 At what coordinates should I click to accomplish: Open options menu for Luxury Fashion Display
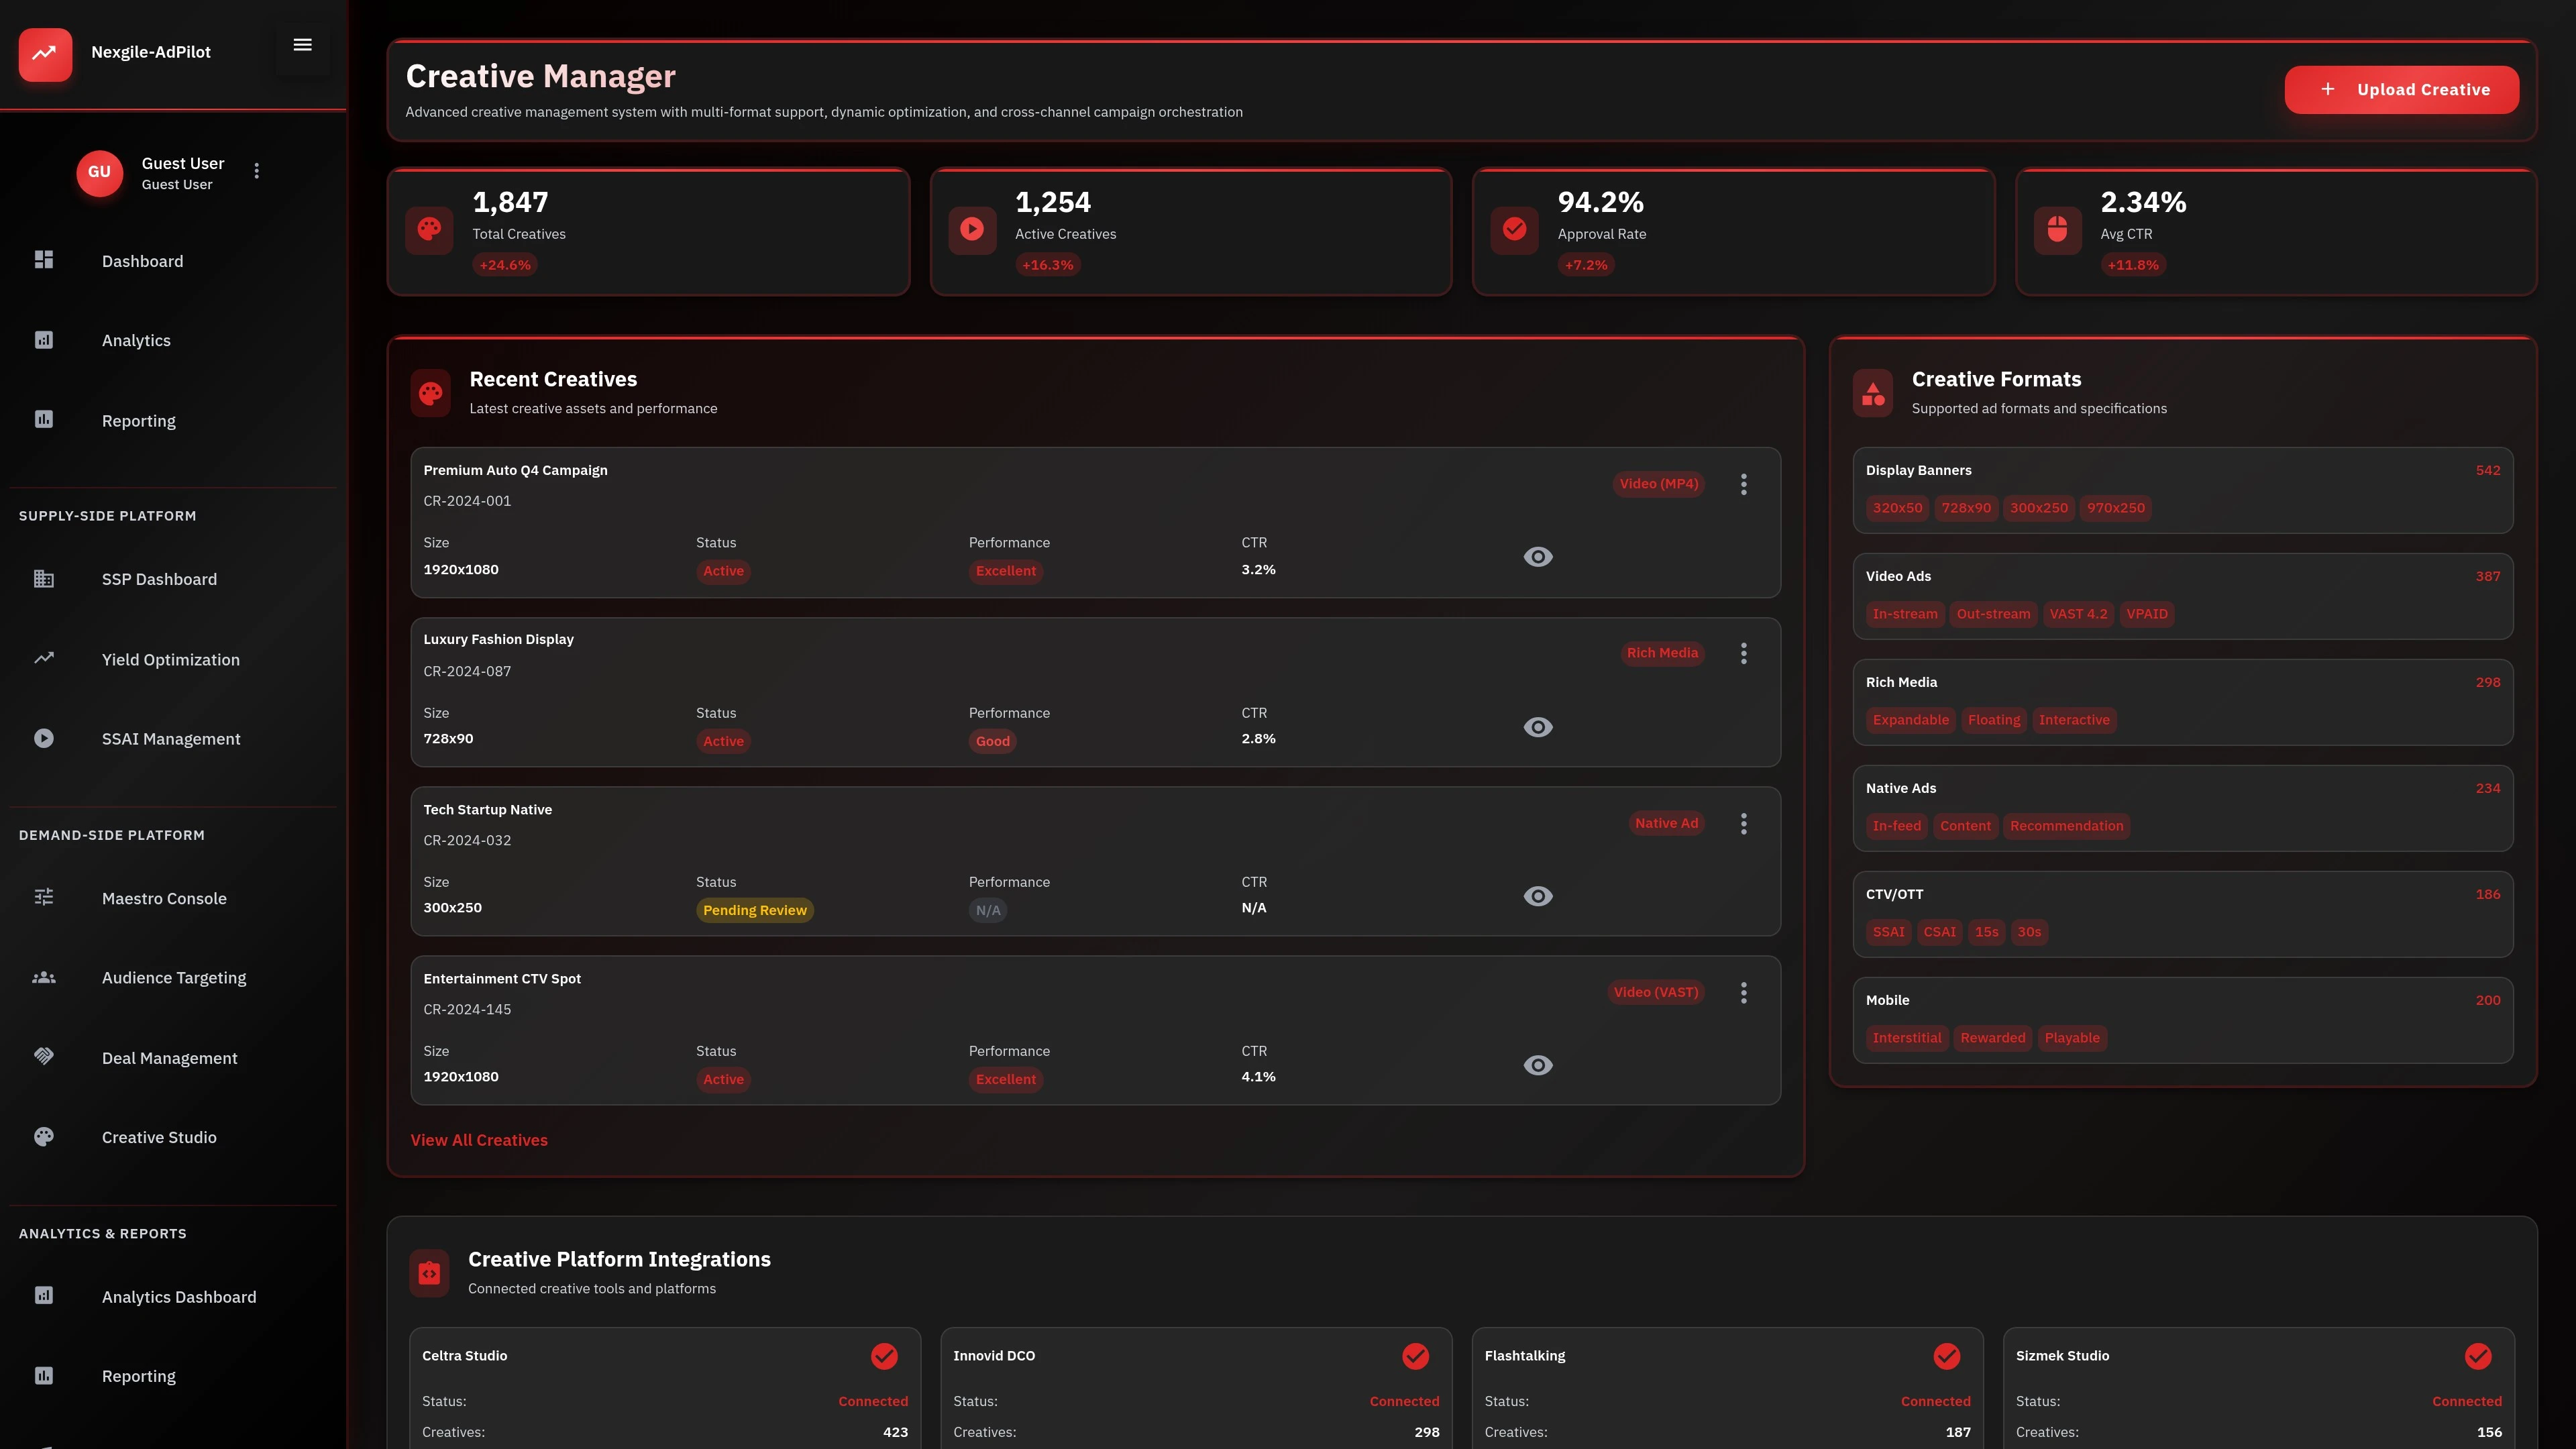1743,653
